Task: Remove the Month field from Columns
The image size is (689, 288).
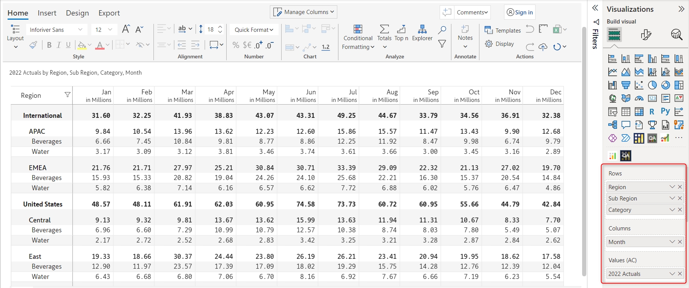Action: pyautogui.click(x=680, y=242)
